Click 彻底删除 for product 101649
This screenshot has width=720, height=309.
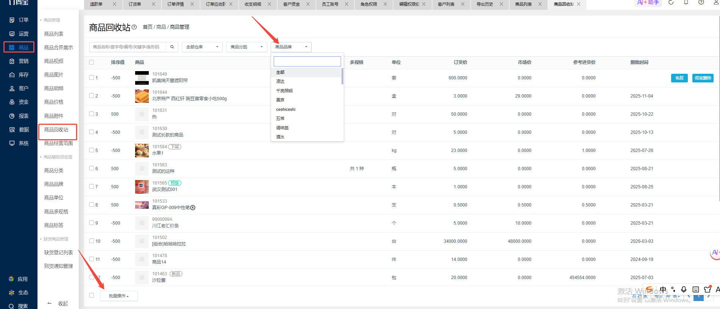(703, 78)
